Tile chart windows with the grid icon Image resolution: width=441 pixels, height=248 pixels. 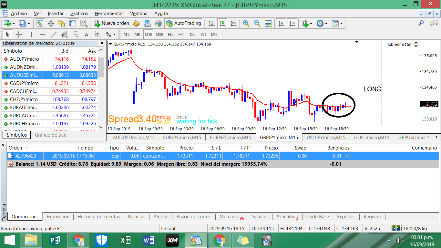pos(268,23)
